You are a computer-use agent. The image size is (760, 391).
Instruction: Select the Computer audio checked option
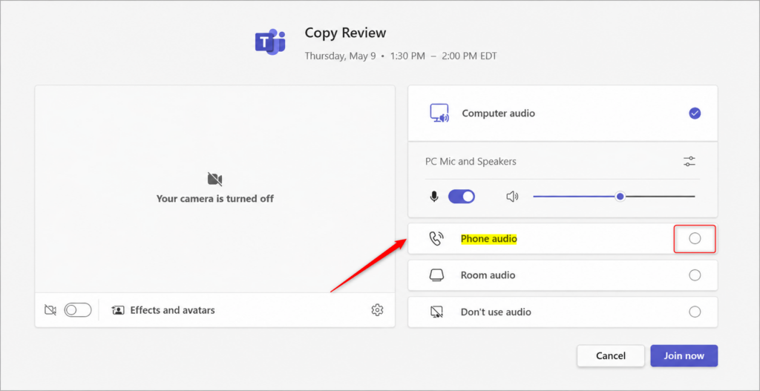pyautogui.click(x=695, y=114)
